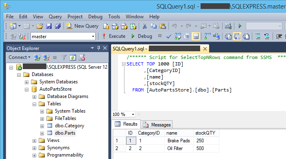Click the script icon with red X
Viewport: 286px width, 159px height.
pyautogui.click(x=82, y=58)
